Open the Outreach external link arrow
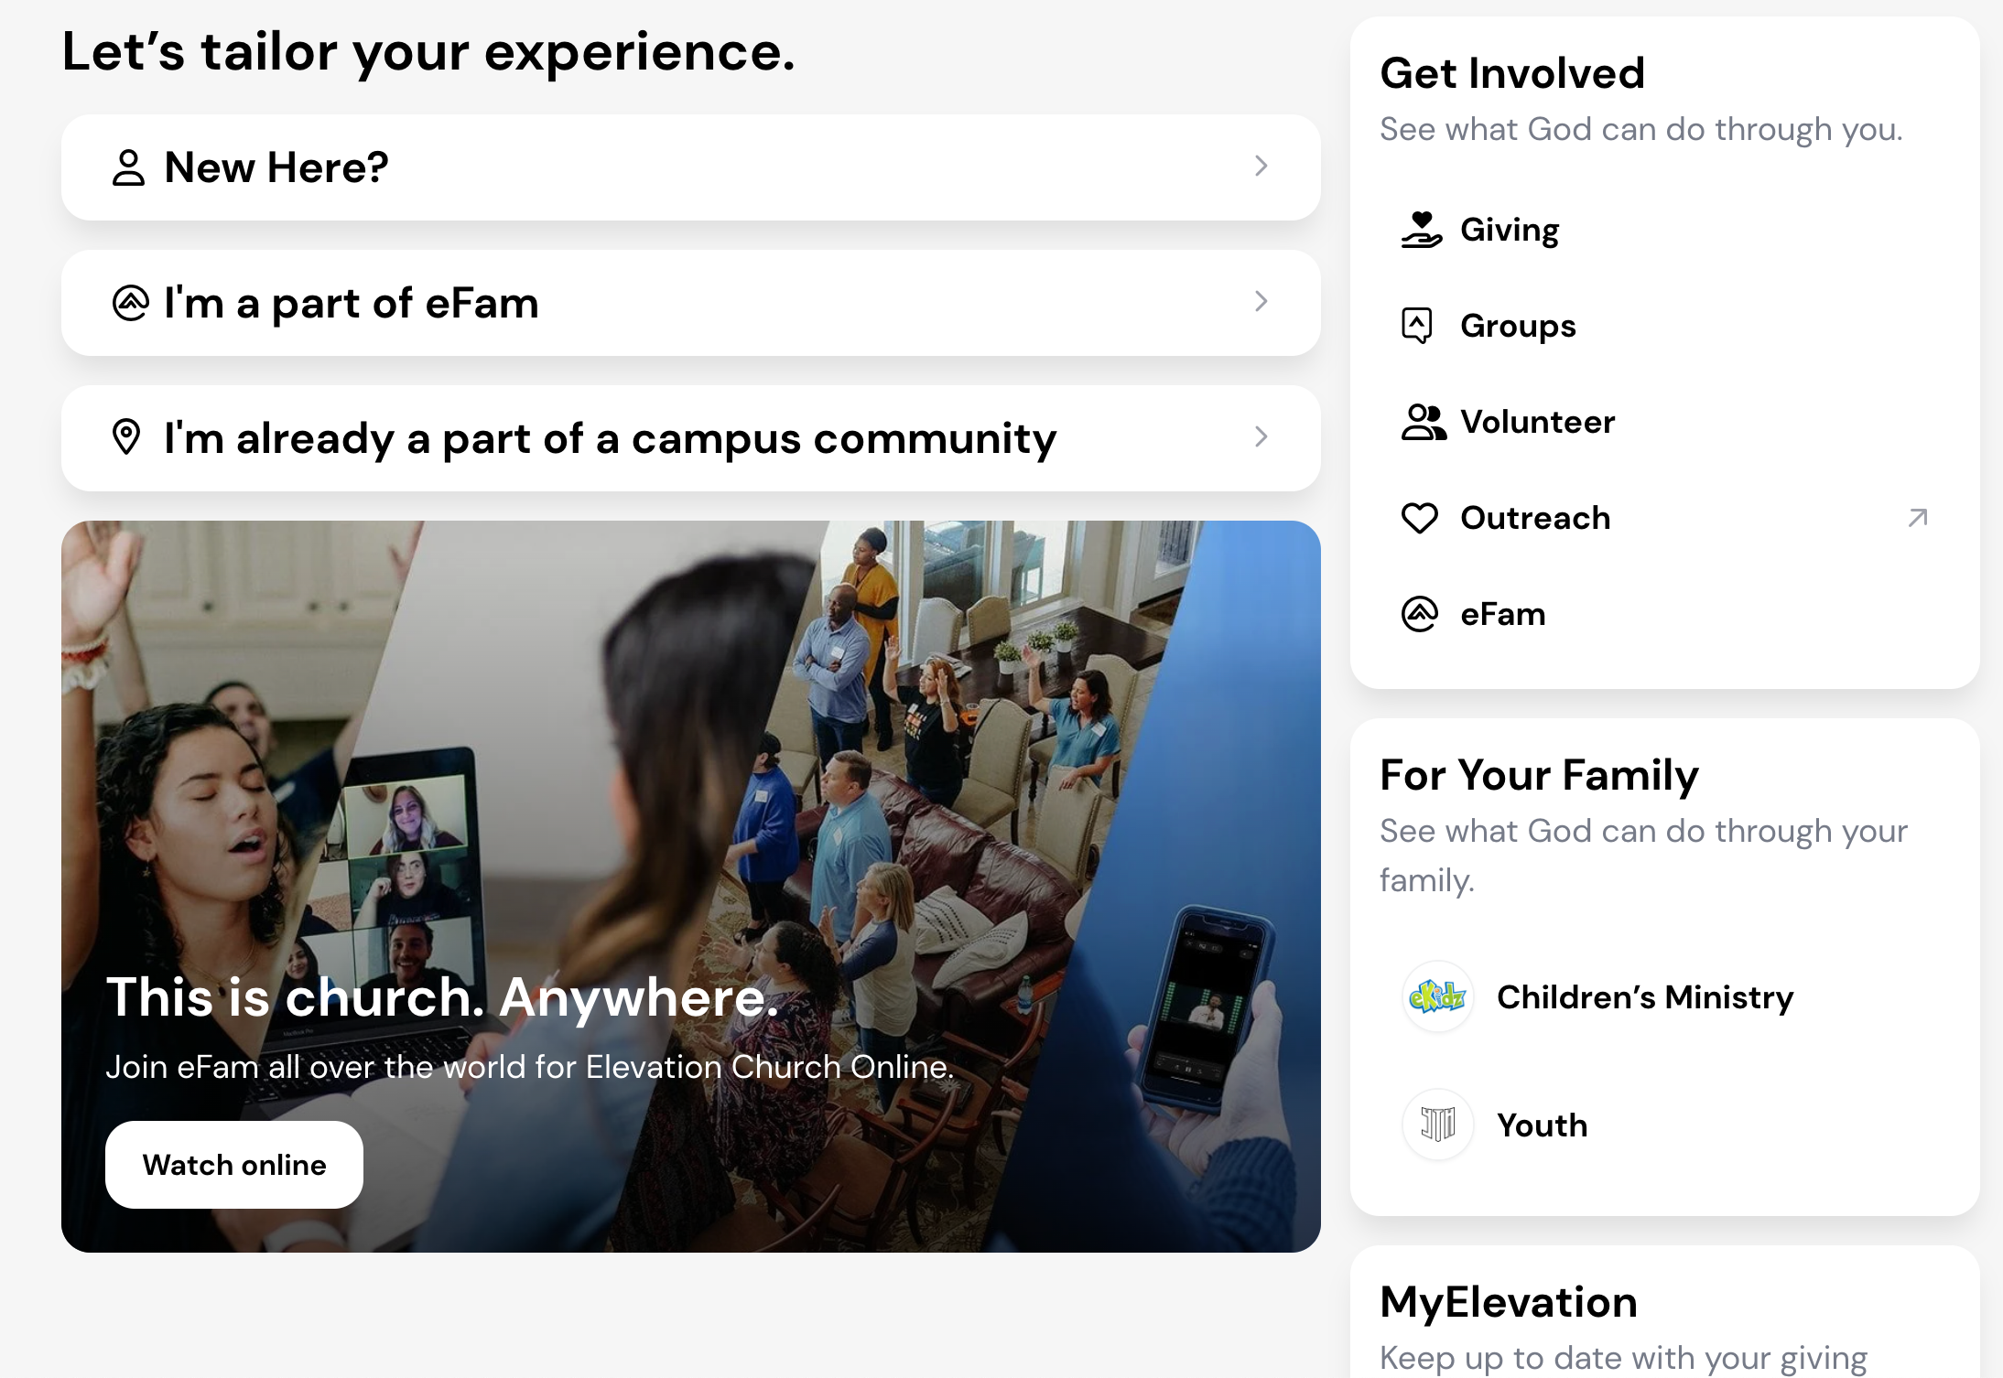This screenshot has height=1378, width=2003. pos(1918,518)
